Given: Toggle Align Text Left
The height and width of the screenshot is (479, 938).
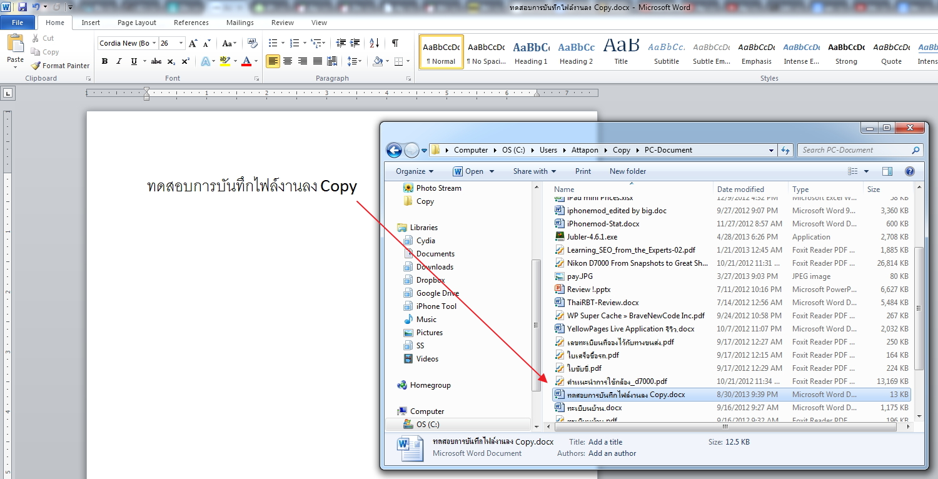Looking at the screenshot, I should pyautogui.click(x=273, y=61).
